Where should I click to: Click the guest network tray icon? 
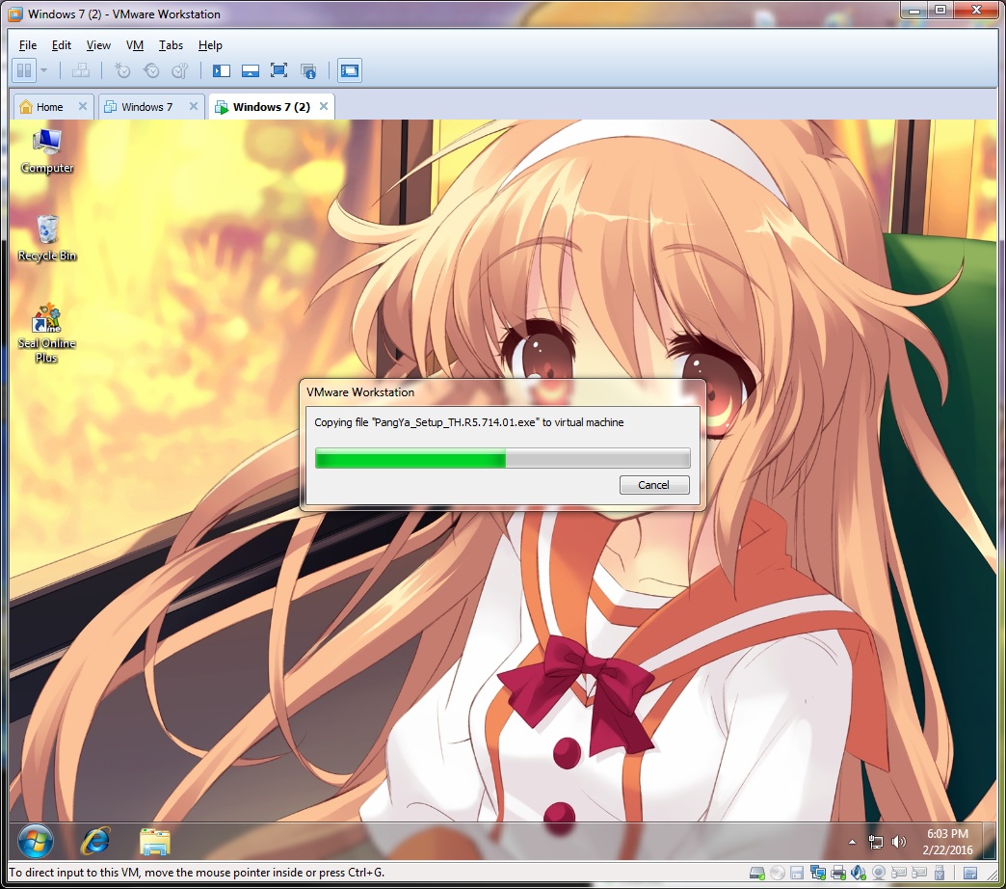[x=875, y=842]
